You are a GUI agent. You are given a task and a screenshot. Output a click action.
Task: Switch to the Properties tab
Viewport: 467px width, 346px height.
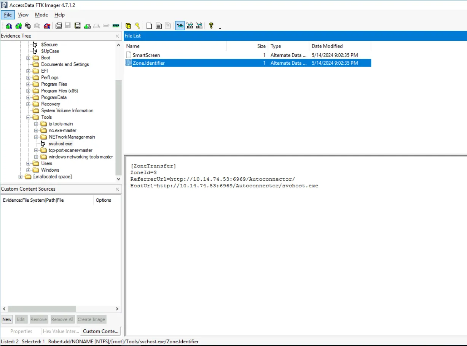pos(21,331)
